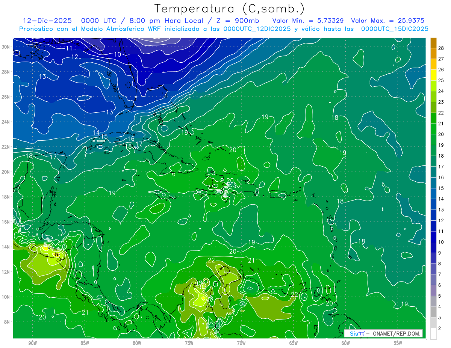The image size is (451, 348).
Task: Click the legend scale number "5"
Action: (440, 296)
